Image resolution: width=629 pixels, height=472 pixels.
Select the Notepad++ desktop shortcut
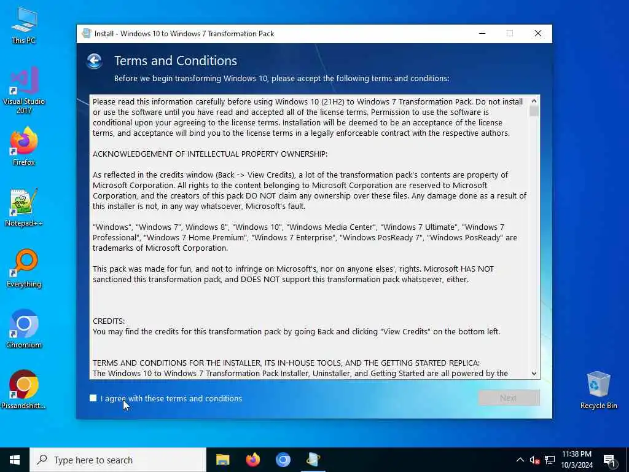[x=24, y=208]
